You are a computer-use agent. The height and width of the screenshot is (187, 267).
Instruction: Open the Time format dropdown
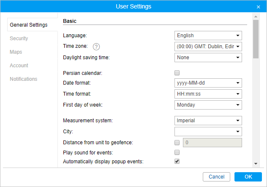click(208, 94)
